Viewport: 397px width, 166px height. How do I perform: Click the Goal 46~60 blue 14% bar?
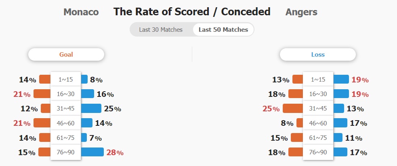tap(86, 123)
